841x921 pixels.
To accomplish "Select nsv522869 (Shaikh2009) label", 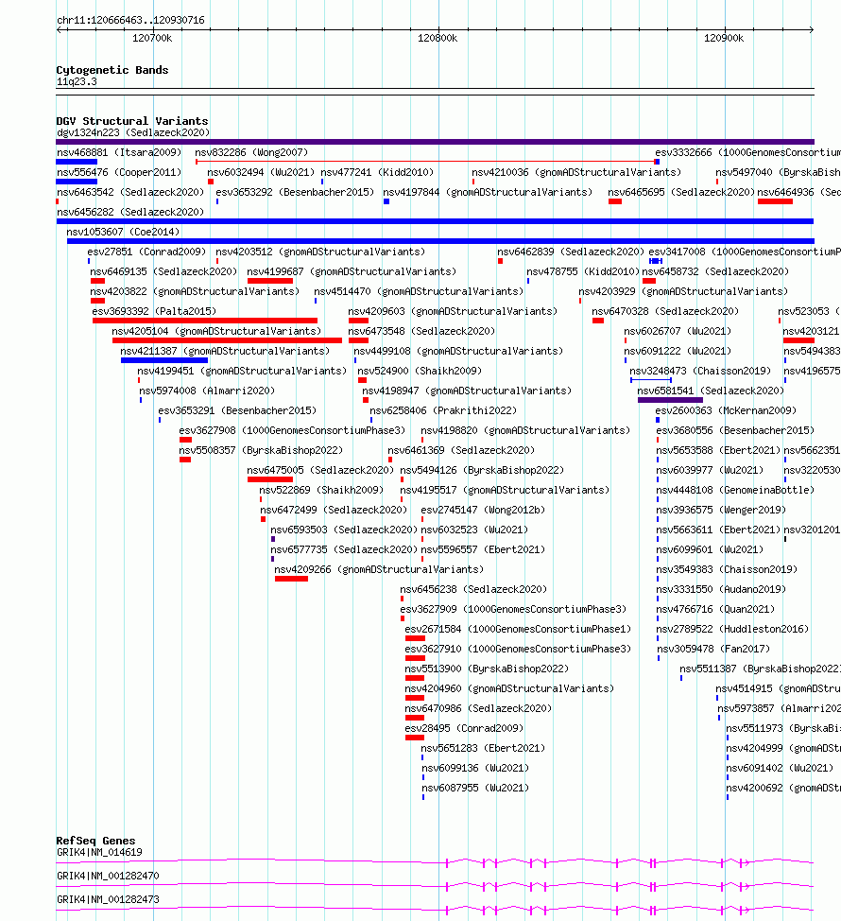I will pos(321,491).
